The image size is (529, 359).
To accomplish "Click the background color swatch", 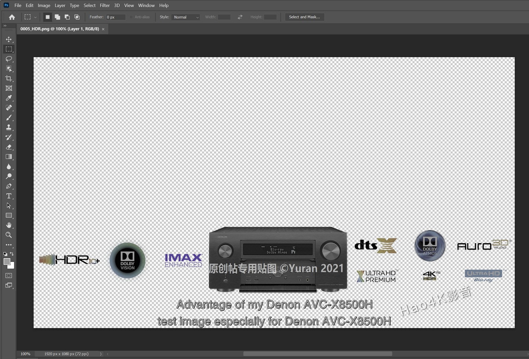I will pyautogui.click(x=12, y=266).
